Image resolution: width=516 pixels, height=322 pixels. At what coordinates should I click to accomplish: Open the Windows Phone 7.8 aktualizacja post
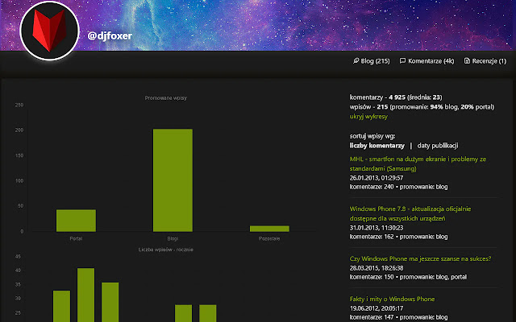[410, 213]
